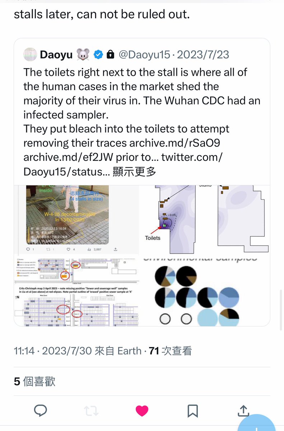Screen dimensions: 284x431
Task: Expand quoted tweet with 顯示更多
Action: 134,171
